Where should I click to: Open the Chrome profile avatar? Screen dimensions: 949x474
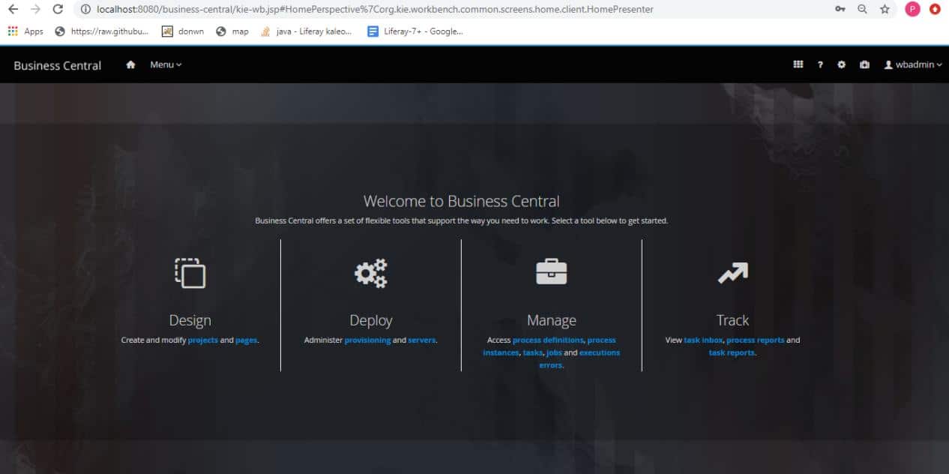click(912, 10)
